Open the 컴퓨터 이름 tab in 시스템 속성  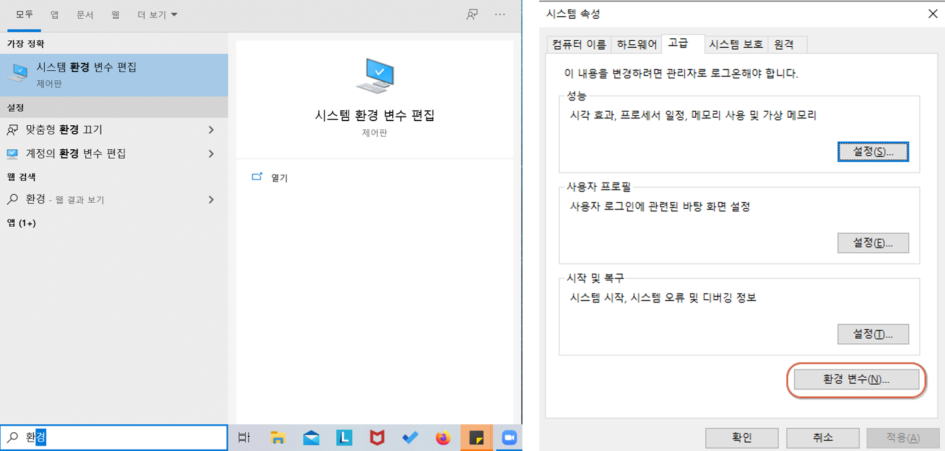pyautogui.click(x=579, y=45)
